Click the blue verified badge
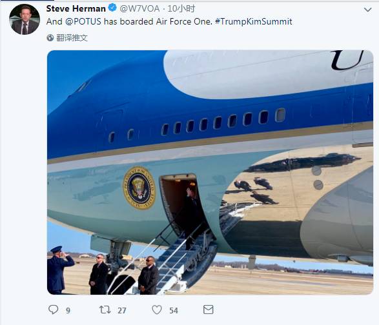The width and height of the screenshot is (379, 325). click(112, 8)
